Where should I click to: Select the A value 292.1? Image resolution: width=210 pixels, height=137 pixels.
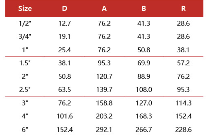(x=104, y=130)
